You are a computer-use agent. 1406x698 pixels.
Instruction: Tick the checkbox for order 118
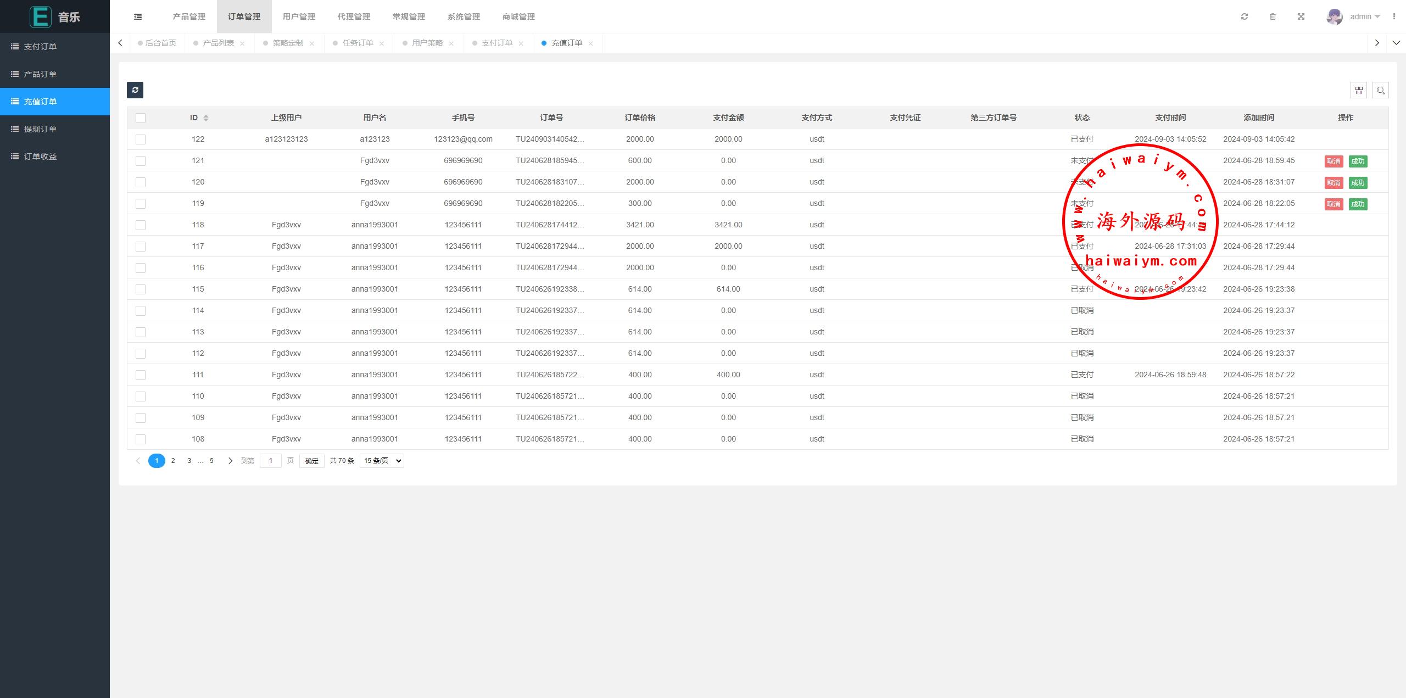[141, 225]
